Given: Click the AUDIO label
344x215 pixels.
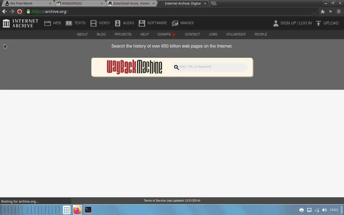Looking at the screenshot, I should coord(128,23).
